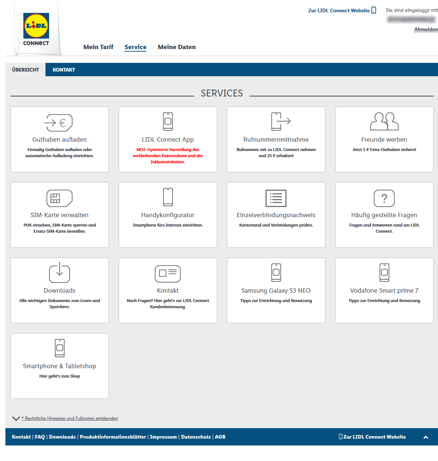
Task: Click the phone icon beside the top Zur LIDL Connect Website link
Action: click(x=374, y=10)
